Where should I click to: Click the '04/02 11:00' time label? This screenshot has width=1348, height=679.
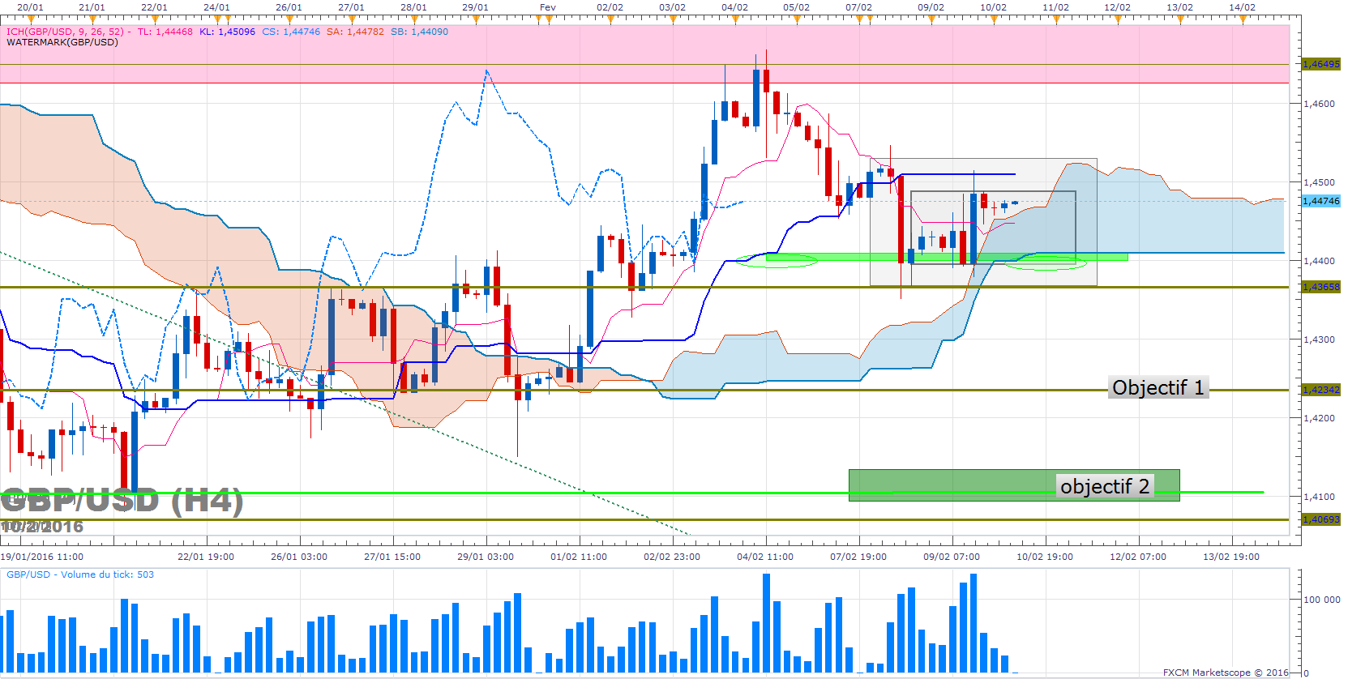[765, 557]
